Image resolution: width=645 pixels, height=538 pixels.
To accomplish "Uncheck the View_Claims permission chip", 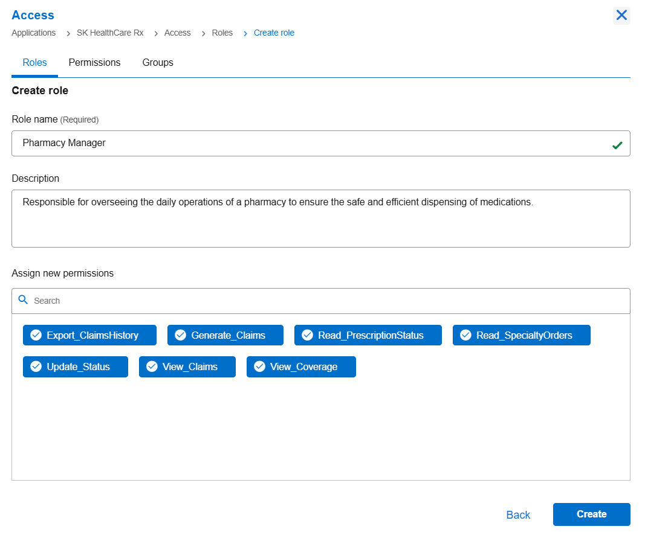I will pyautogui.click(x=187, y=367).
